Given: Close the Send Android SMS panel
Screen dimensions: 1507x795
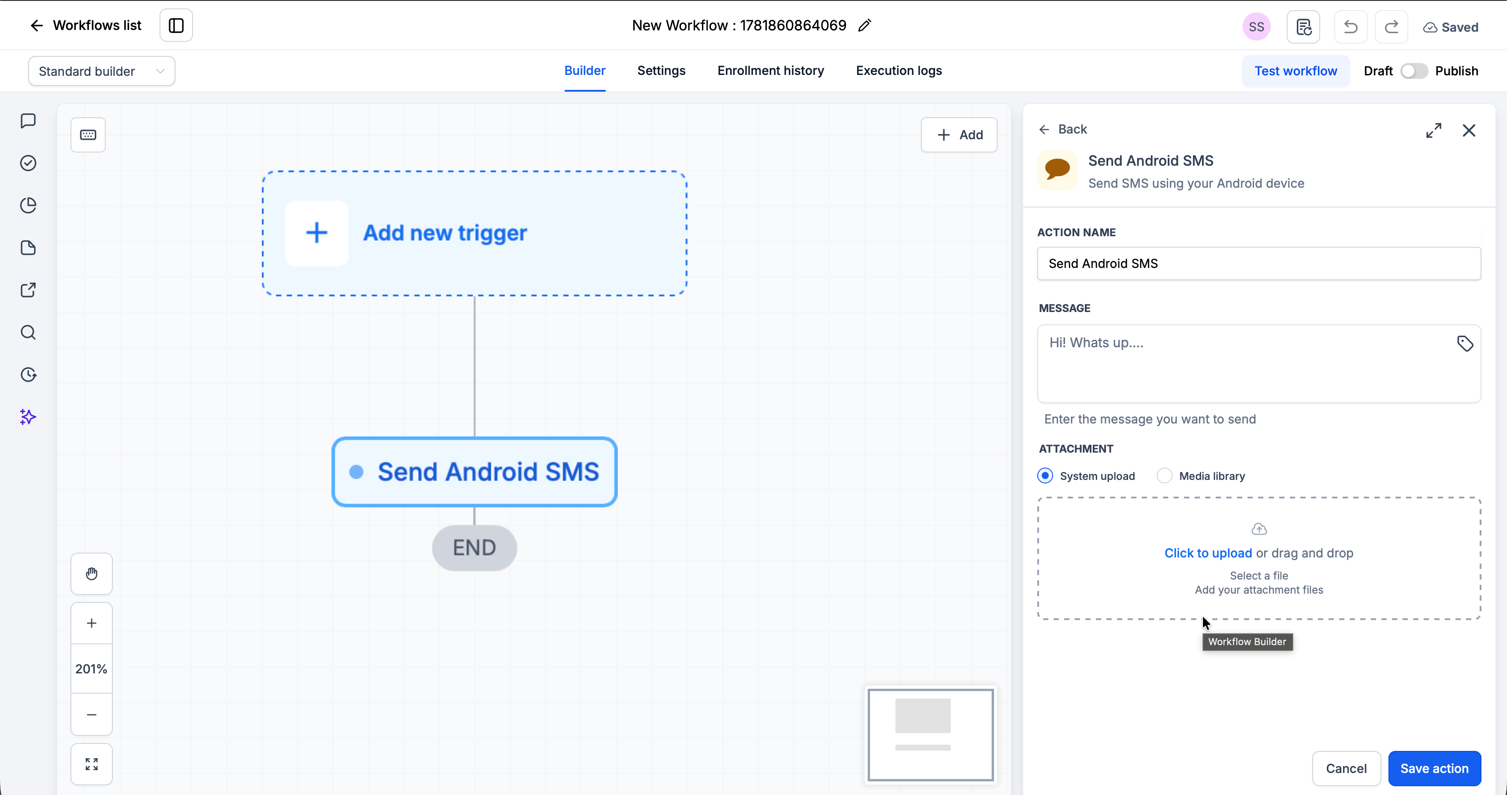Looking at the screenshot, I should pos(1468,130).
